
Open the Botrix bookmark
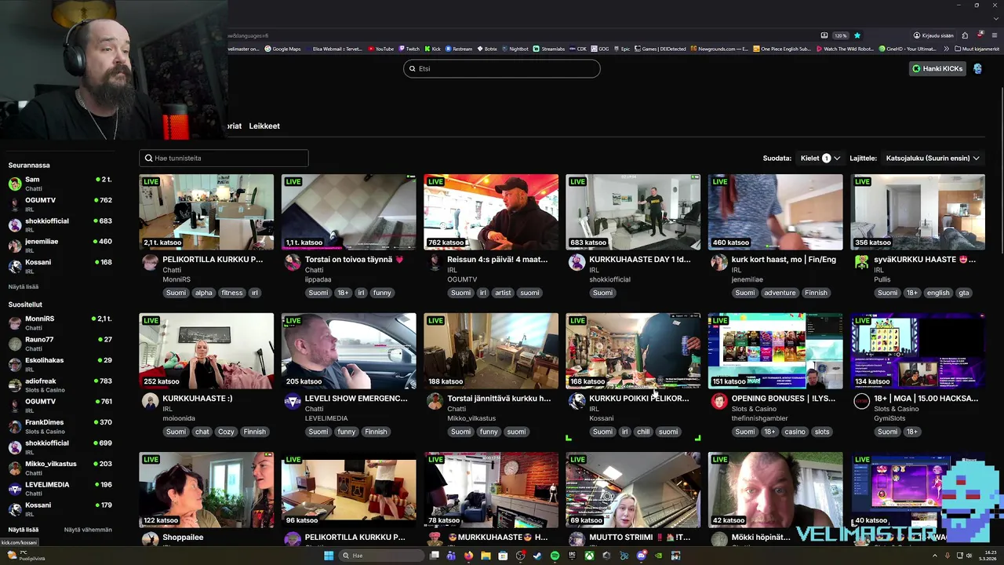(x=486, y=49)
